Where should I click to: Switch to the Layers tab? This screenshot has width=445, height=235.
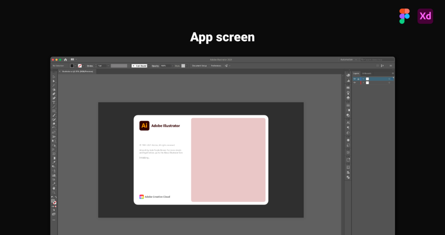point(356,73)
